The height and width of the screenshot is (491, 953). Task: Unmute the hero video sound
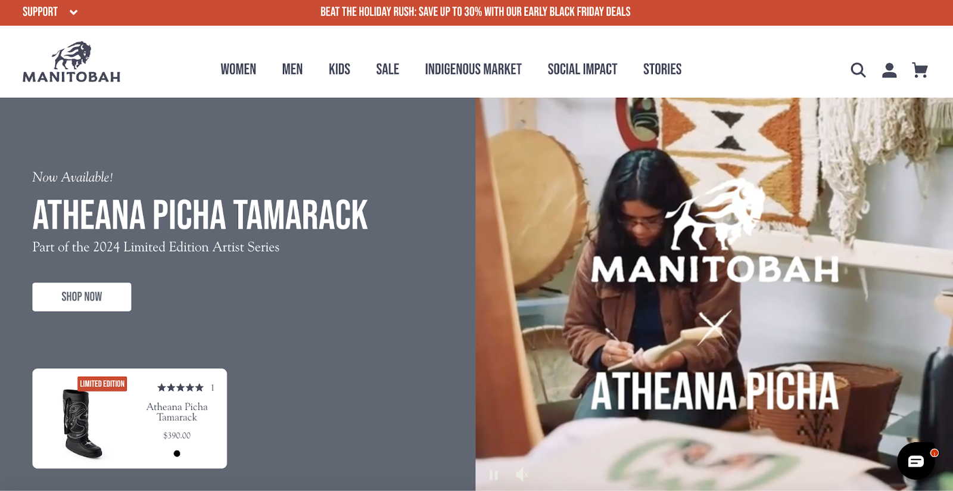coord(522,475)
